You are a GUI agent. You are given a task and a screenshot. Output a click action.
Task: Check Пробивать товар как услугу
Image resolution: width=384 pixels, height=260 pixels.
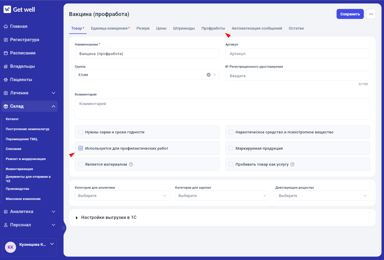tap(231, 164)
